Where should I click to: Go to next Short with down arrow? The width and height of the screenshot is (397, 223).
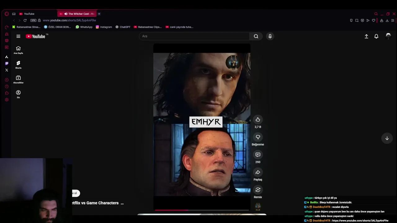pos(387,138)
